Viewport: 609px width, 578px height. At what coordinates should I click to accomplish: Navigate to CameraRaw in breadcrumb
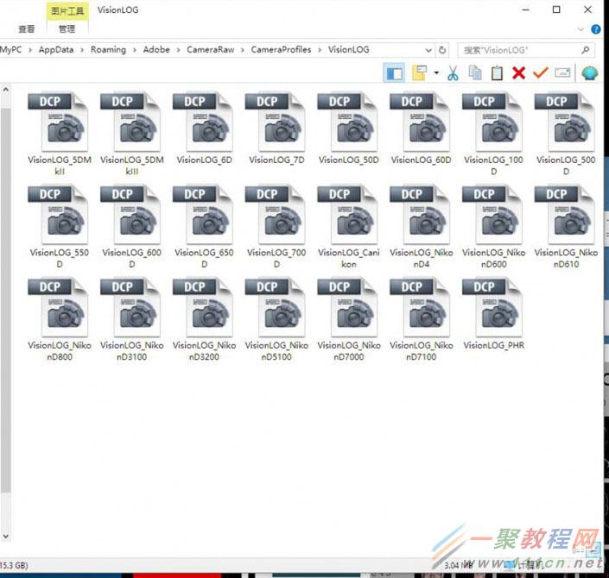coord(211,50)
